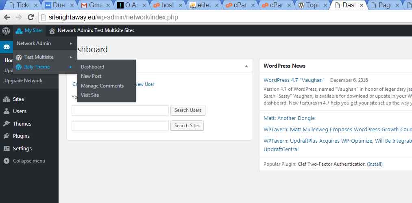Click the Collapse menu arrow icon
The height and width of the screenshot is (203, 412).
[7, 161]
